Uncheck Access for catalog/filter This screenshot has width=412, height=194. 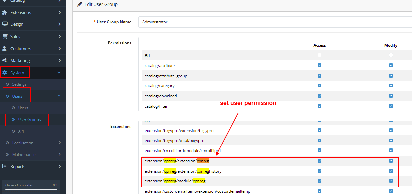[x=319, y=106]
